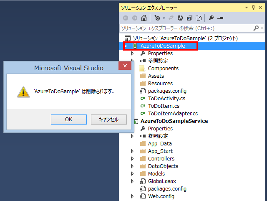Click the Preview Selected Items icon

220,18
